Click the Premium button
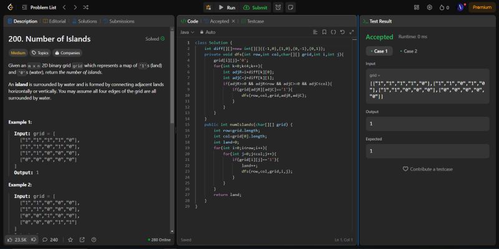Image resolution: width=499 pixels, height=249 pixels. (482, 7)
